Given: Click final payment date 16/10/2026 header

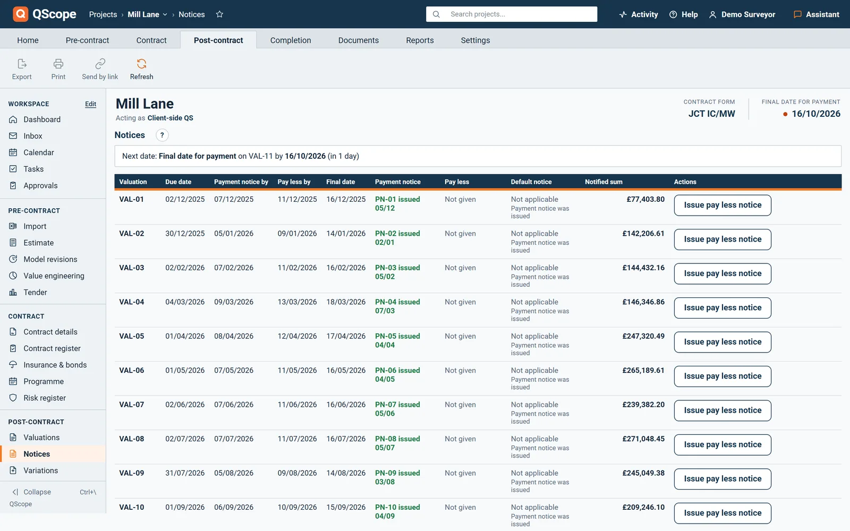Looking at the screenshot, I should pyautogui.click(x=816, y=114).
